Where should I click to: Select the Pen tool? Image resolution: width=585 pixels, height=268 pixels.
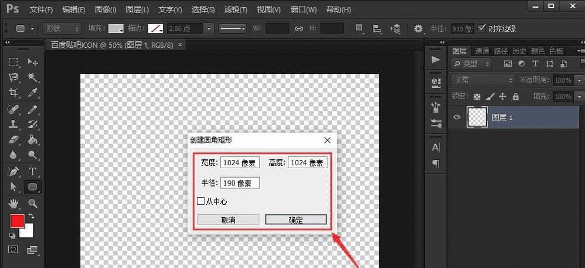[x=14, y=171]
